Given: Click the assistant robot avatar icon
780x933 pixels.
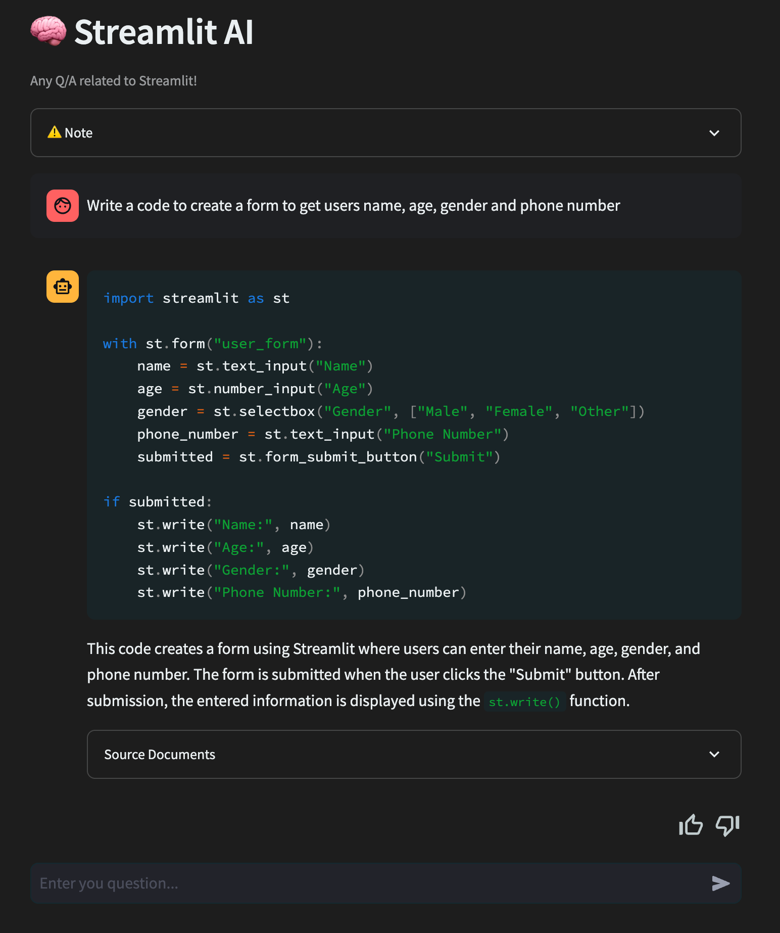Looking at the screenshot, I should coord(63,287).
